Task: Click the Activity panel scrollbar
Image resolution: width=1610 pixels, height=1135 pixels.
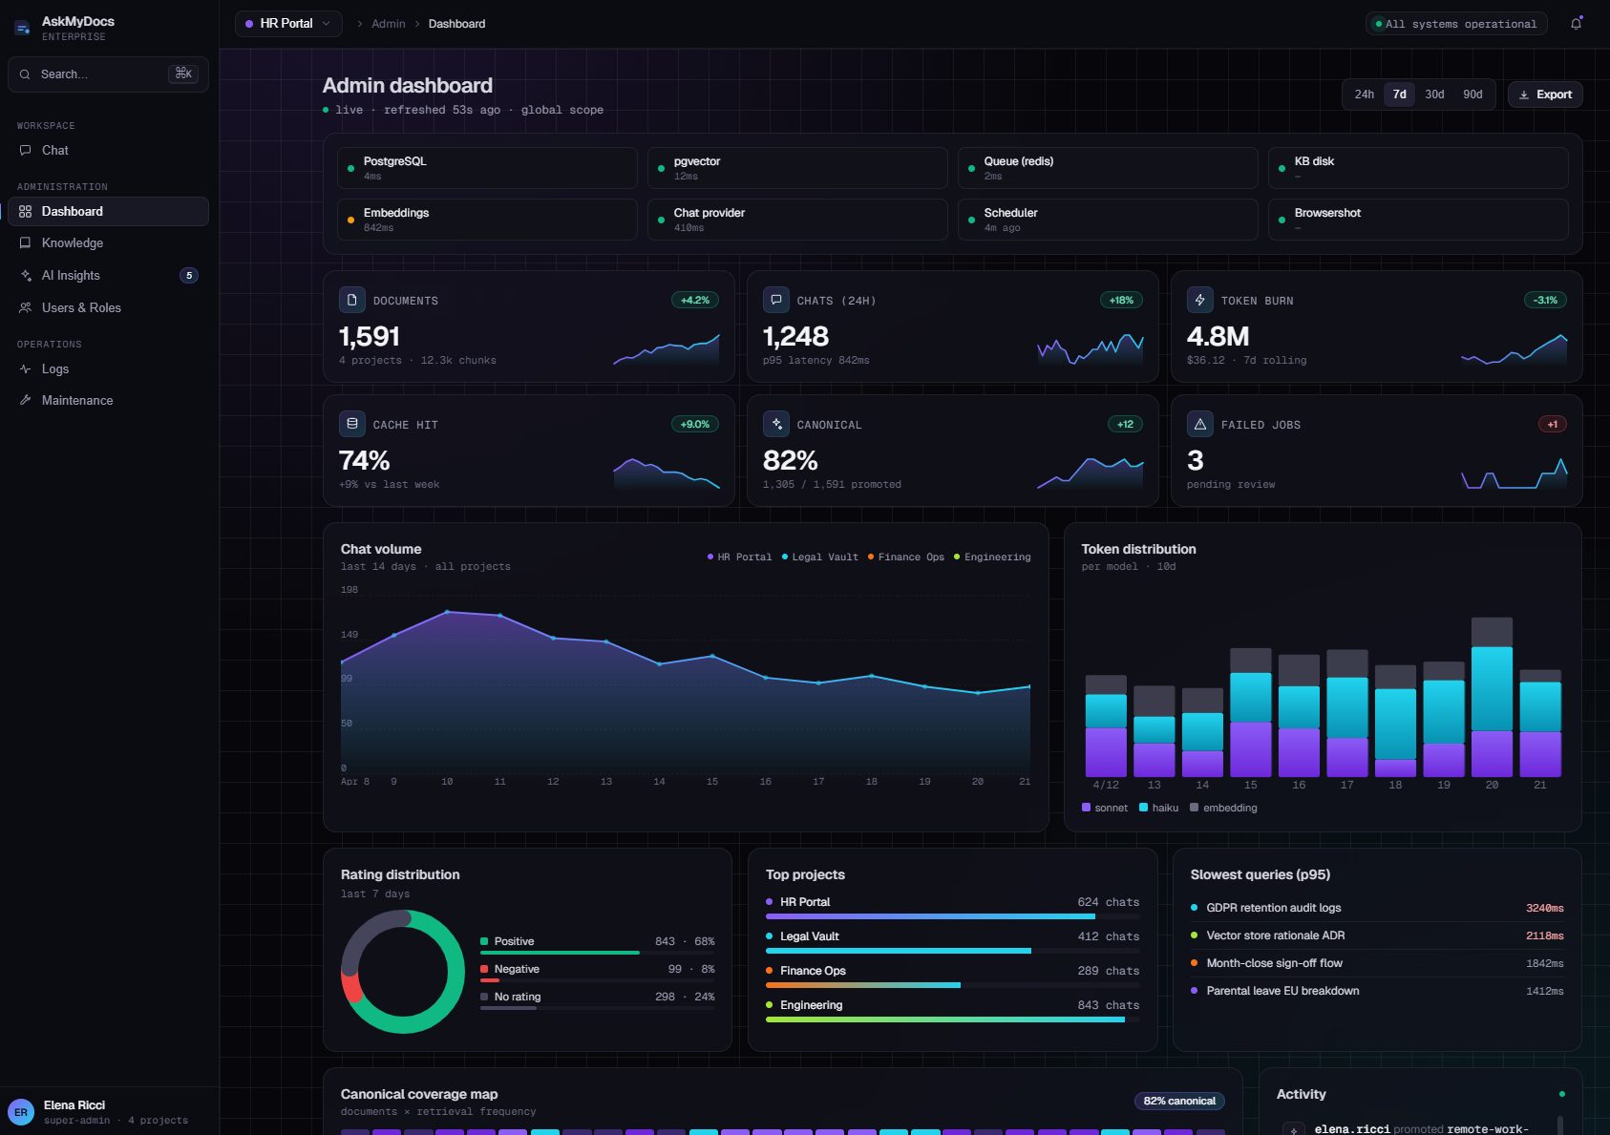Action: coord(1560,1125)
